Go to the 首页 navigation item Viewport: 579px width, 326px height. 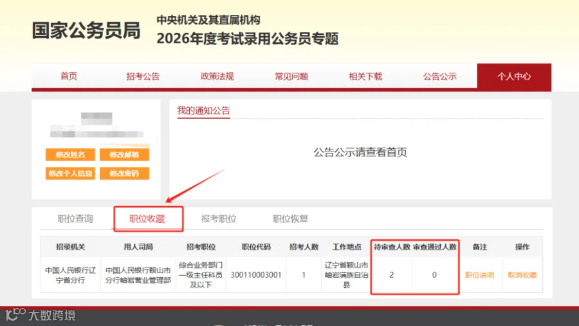click(x=69, y=76)
